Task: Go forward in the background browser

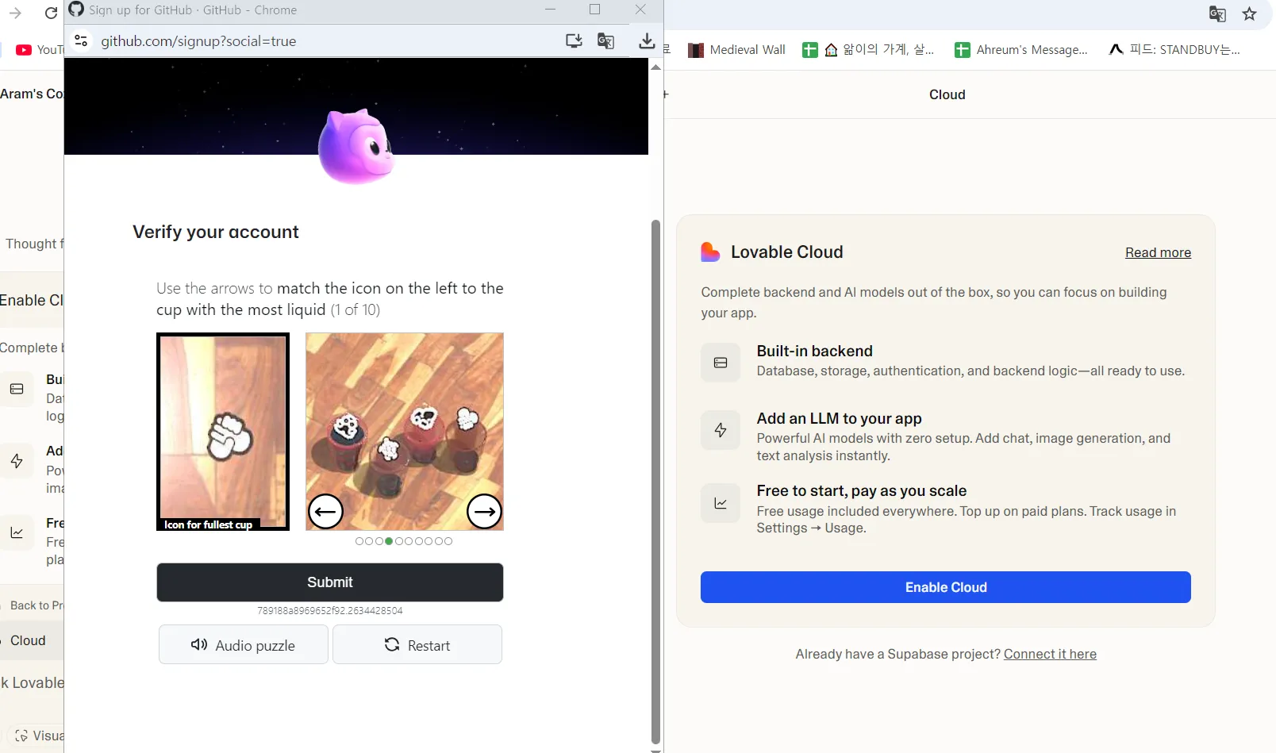Action: (x=15, y=13)
